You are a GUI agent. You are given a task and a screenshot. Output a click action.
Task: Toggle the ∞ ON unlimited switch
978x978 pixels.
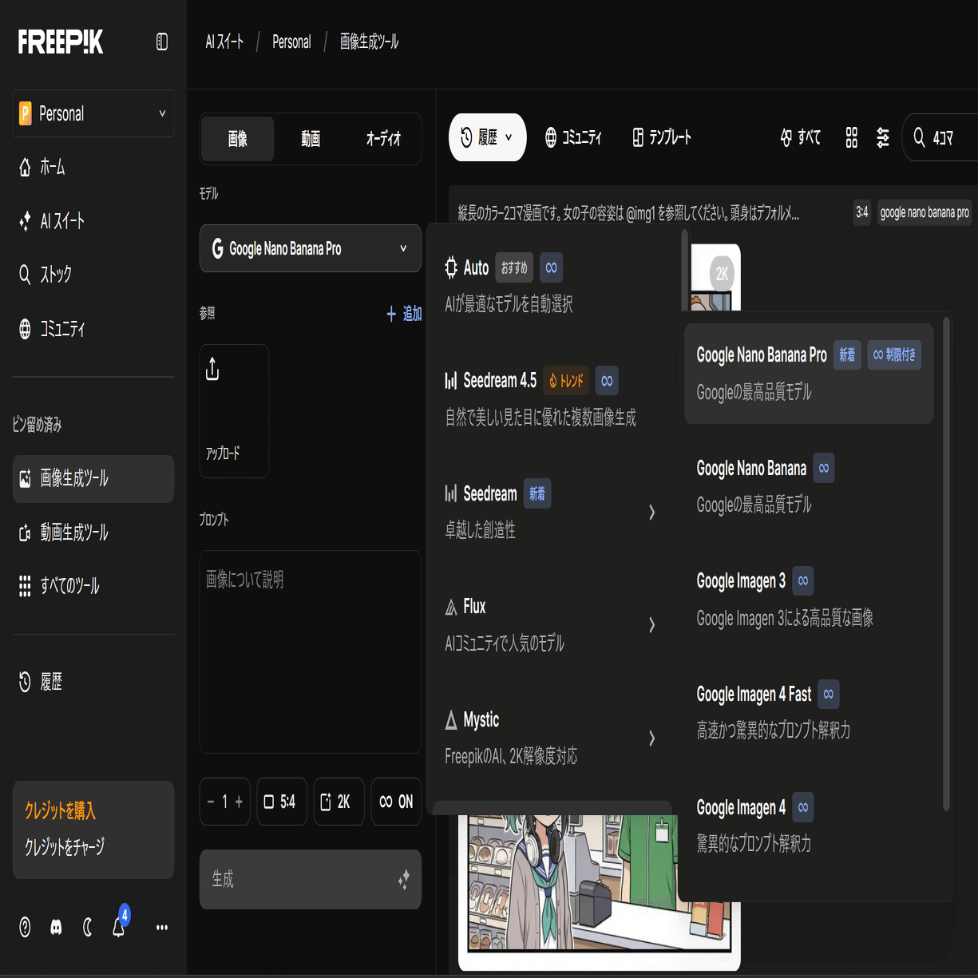click(x=397, y=802)
